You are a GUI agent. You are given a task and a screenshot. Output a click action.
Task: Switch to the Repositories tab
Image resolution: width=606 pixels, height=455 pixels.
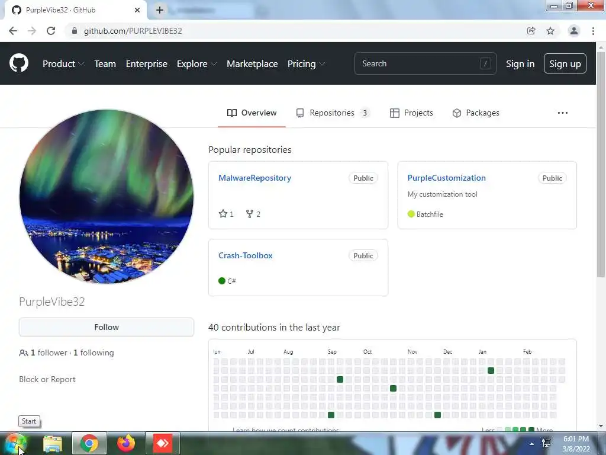point(333,113)
